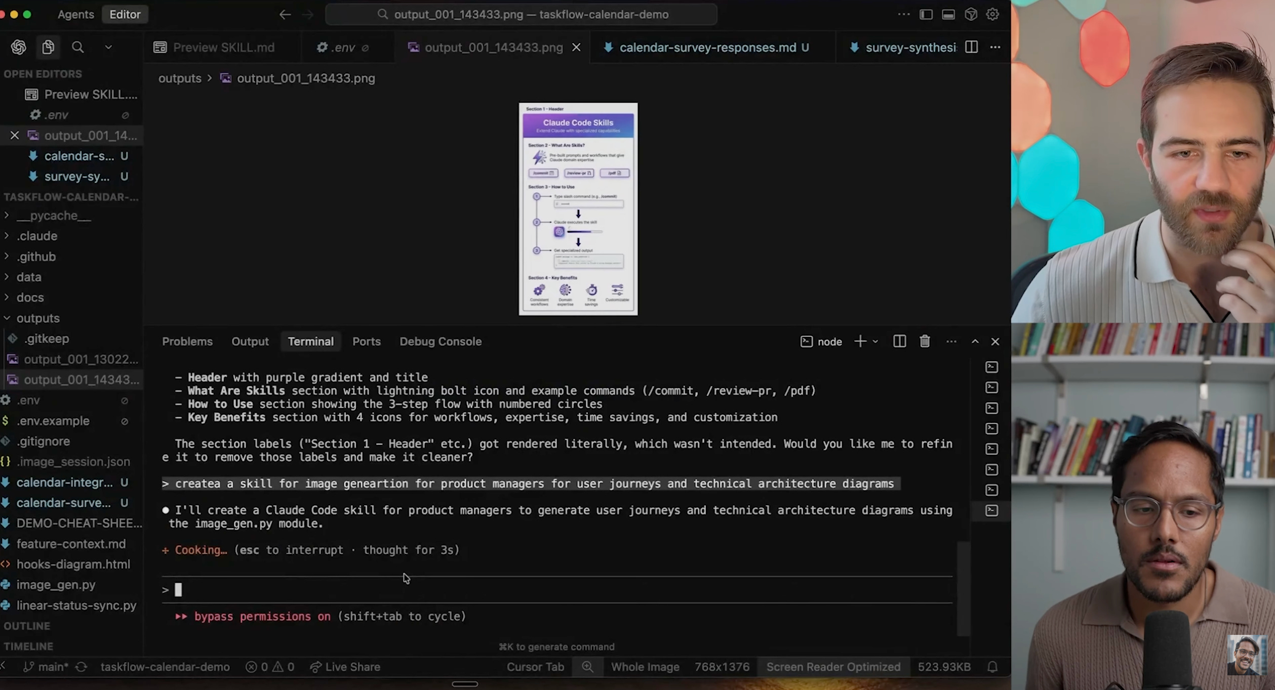Image resolution: width=1275 pixels, height=690 pixels.
Task: Toggle the bottom panel layout icon
Action: click(948, 14)
